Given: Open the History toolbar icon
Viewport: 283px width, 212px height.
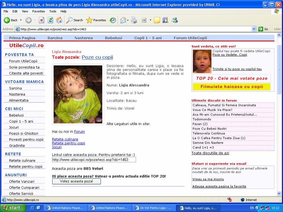Looking at the screenshot, I should click(113, 20).
